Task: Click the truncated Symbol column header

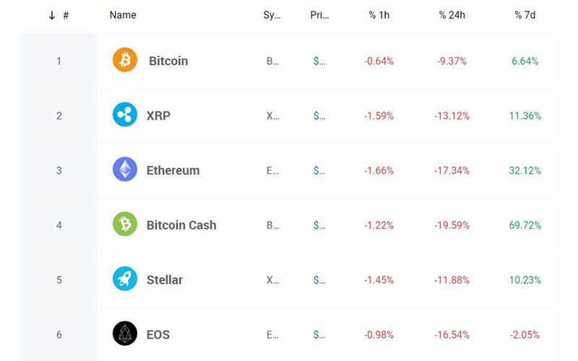Action: [272, 15]
